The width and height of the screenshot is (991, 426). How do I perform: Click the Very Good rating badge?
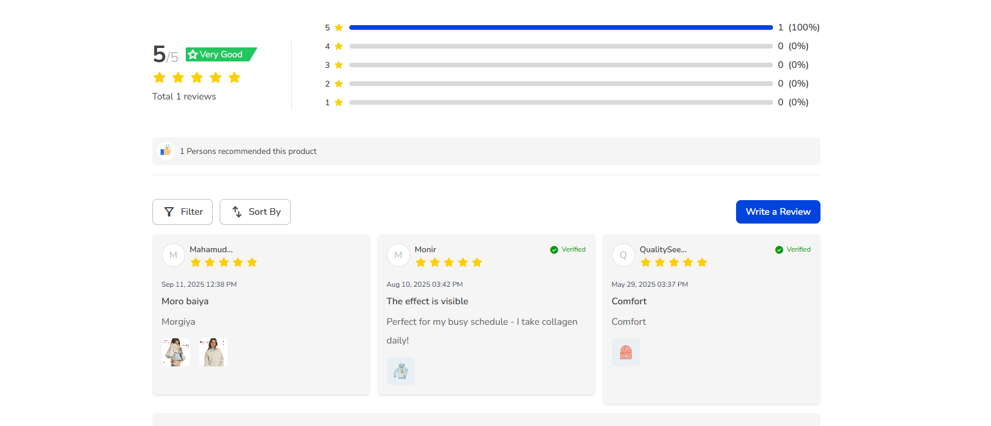click(x=221, y=54)
